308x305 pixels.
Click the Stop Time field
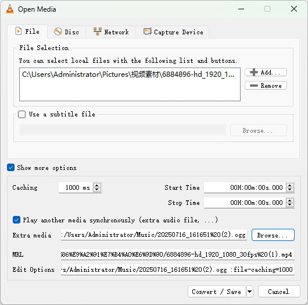pyautogui.click(x=245, y=203)
